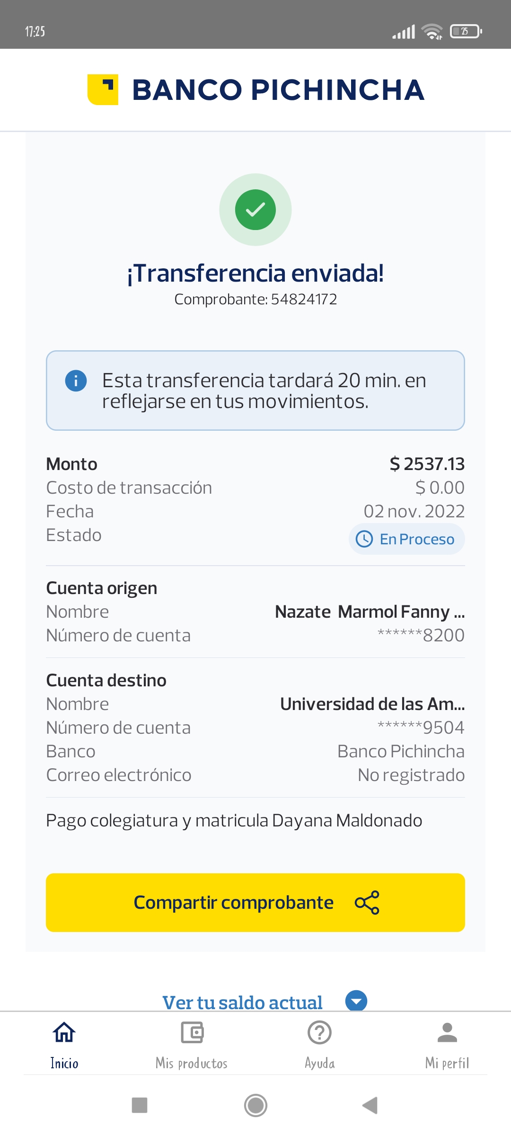The height and width of the screenshot is (1136, 511).
Task: Click Ver tu saldo actual link
Action: pos(242,1002)
